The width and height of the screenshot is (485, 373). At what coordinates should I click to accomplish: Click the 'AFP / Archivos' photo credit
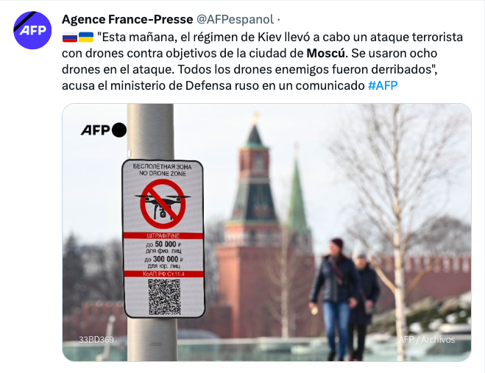(427, 340)
